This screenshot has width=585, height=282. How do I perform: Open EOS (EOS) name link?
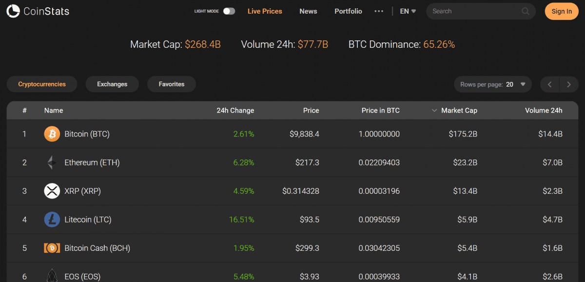click(x=82, y=277)
